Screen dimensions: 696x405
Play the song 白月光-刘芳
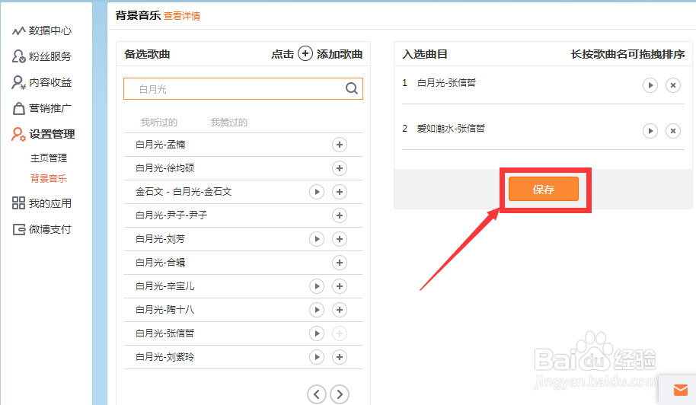(317, 239)
